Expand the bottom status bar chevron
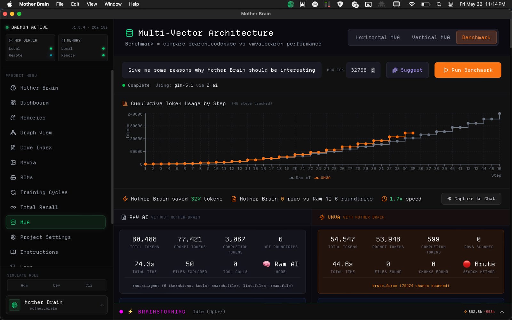This screenshot has width=512, height=320. (502, 312)
